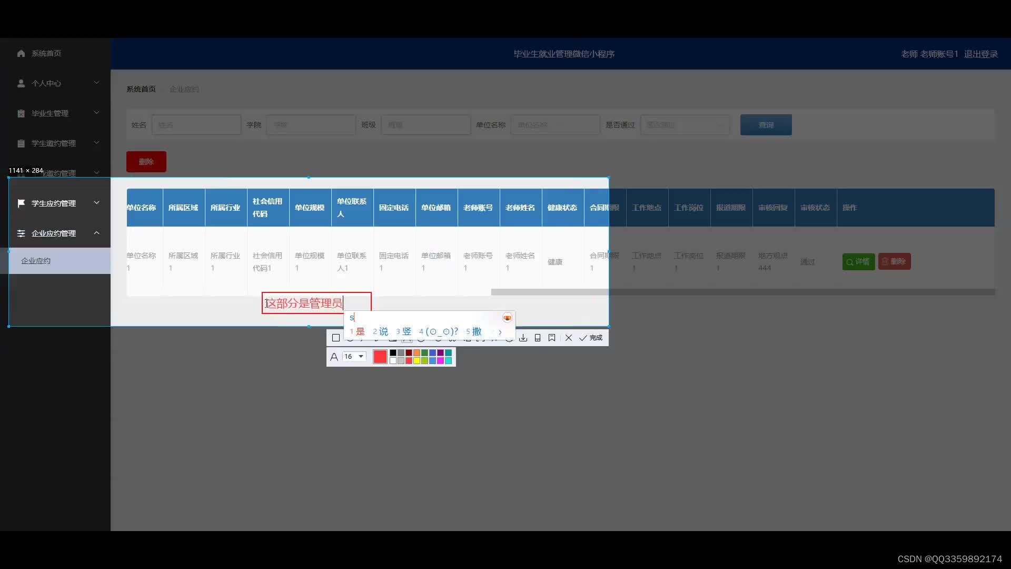Pick the dark green color swatch
1011x569 pixels.
pos(424,353)
